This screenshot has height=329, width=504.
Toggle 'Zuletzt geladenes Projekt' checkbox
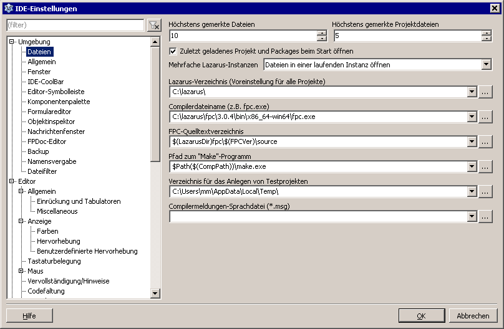point(173,51)
